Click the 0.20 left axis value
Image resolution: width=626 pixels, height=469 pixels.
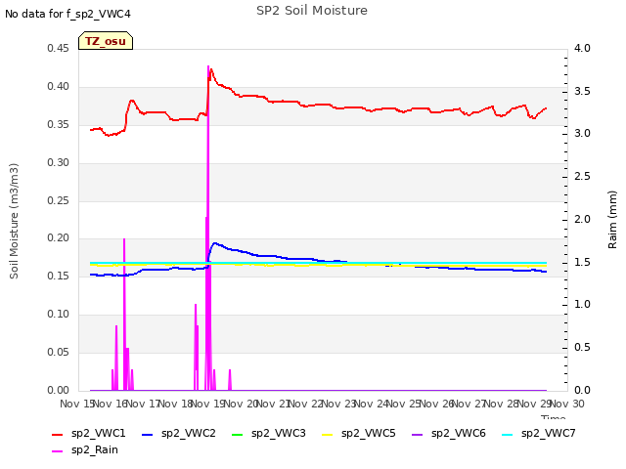tap(58, 238)
